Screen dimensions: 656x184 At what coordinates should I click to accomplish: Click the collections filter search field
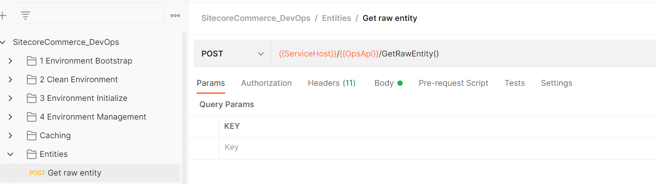pyautogui.click(x=89, y=16)
